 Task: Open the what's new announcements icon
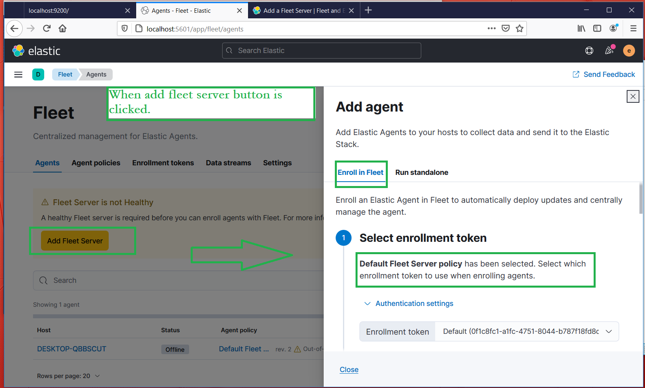point(609,51)
